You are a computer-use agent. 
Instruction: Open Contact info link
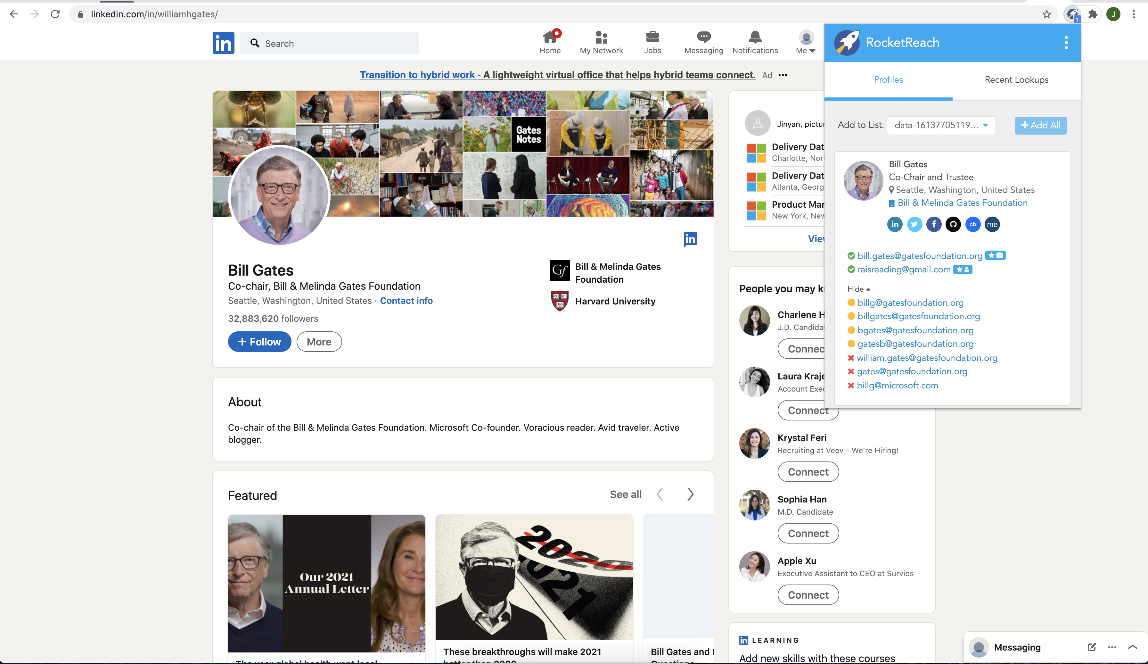pyautogui.click(x=406, y=301)
